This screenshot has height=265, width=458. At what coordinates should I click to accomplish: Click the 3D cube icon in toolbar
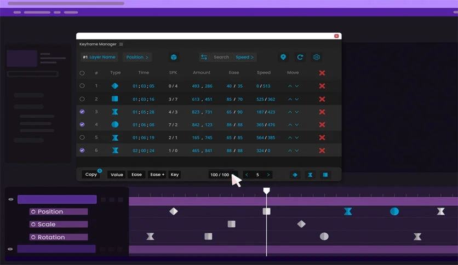click(x=174, y=57)
